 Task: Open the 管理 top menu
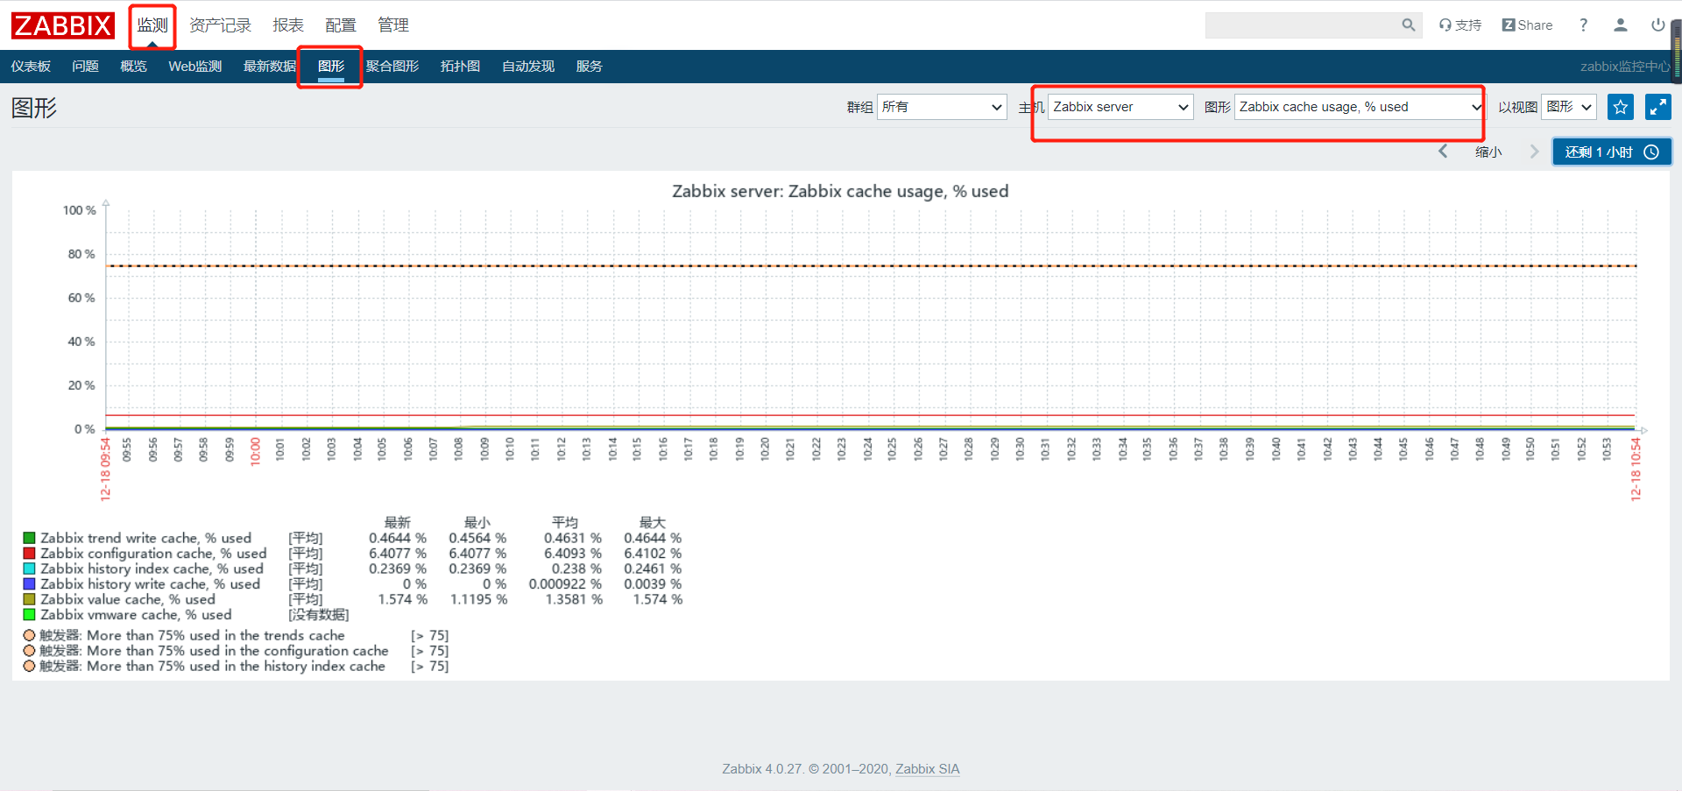coord(393,25)
